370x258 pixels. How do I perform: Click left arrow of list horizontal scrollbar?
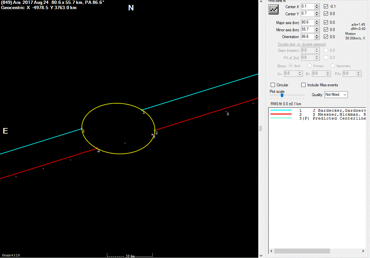coord(271,251)
